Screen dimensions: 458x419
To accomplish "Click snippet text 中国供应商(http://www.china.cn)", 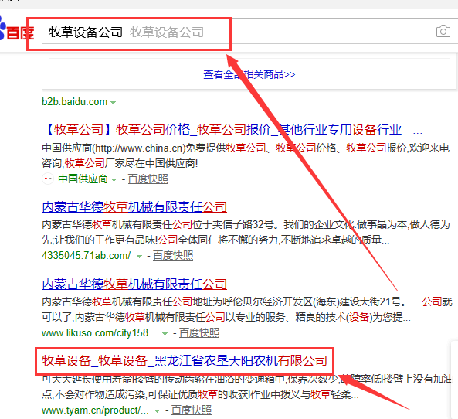I will 114,148.
